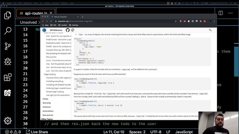This screenshot has height=134, width=239.
Task: Open Including soft deleted records link
Action: (x=58, y=85)
